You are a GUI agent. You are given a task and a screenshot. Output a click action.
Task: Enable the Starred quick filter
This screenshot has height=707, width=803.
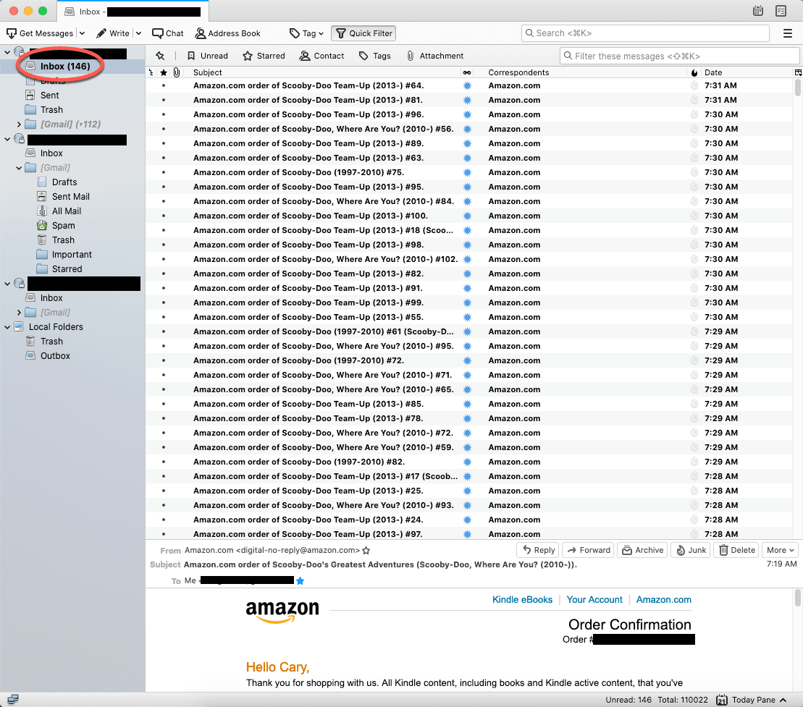pos(264,56)
